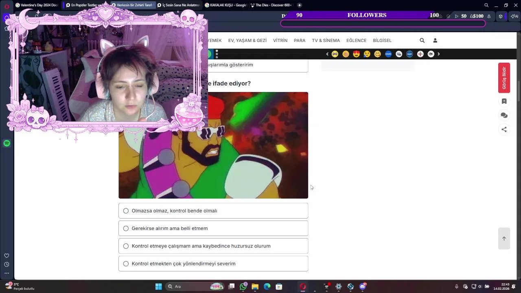Open File Explorer from the taskbar
The width and height of the screenshot is (521, 293).
[255, 286]
